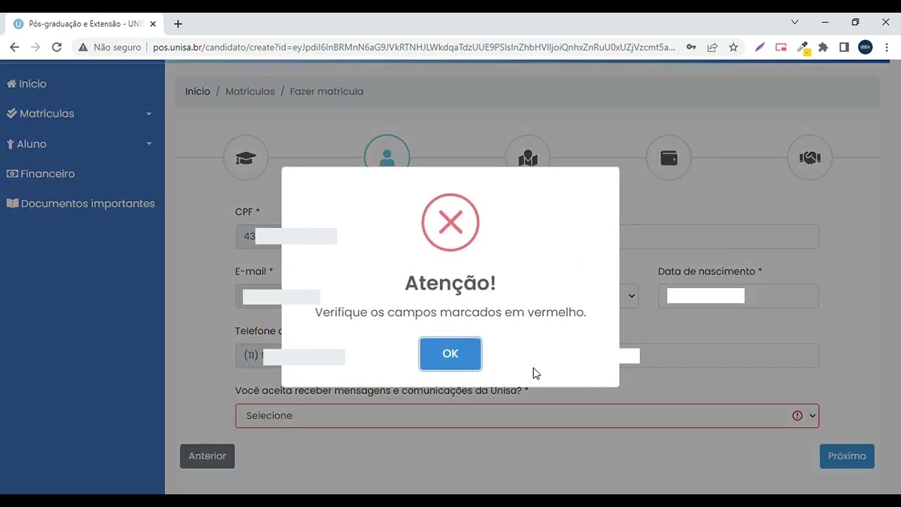Open Documentos importantes in the sidebar
The height and width of the screenshot is (507, 901).
(80, 204)
